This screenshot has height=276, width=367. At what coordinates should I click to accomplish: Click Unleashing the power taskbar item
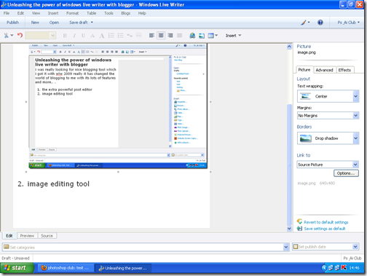123,268
